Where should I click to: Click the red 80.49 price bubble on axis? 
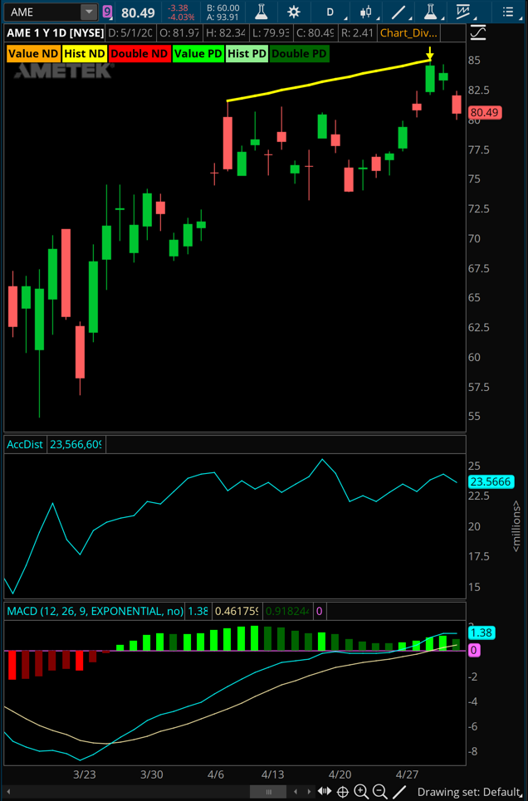pos(485,112)
